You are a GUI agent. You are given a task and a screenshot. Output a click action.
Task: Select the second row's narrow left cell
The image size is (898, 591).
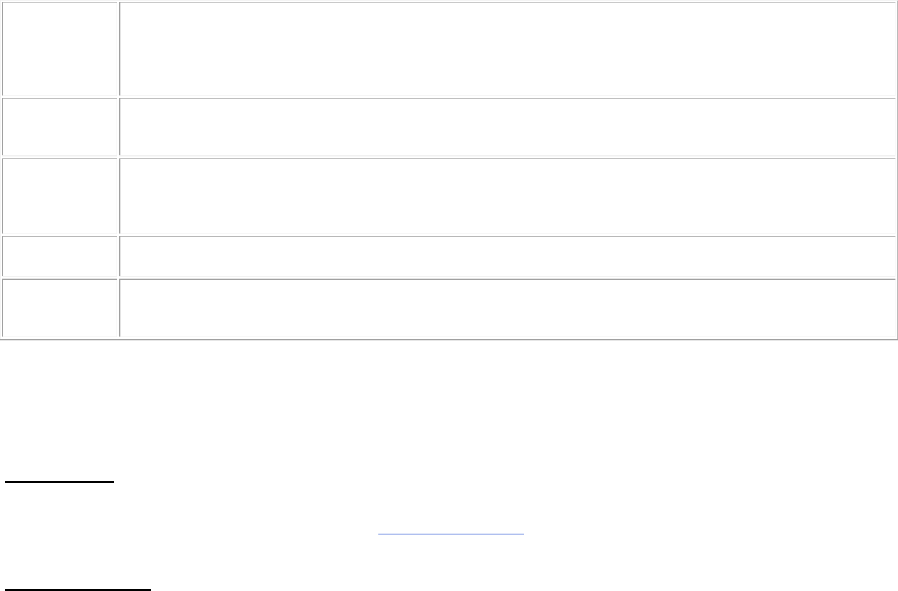click(x=60, y=127)
